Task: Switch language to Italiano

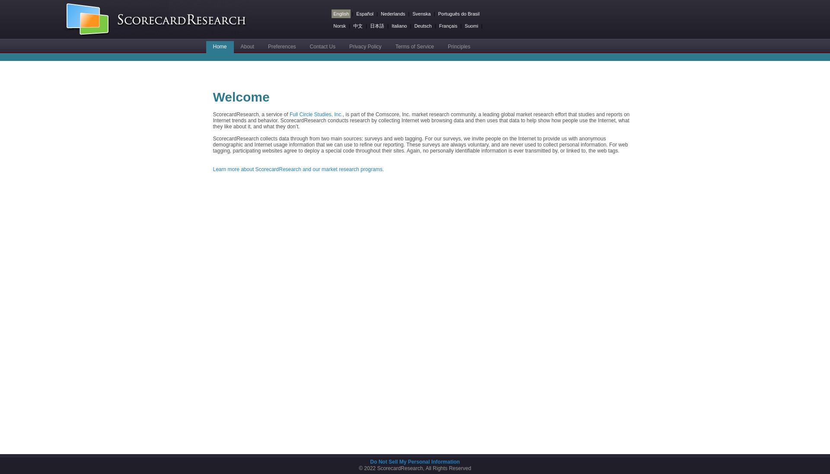Action: click(399, 26)
